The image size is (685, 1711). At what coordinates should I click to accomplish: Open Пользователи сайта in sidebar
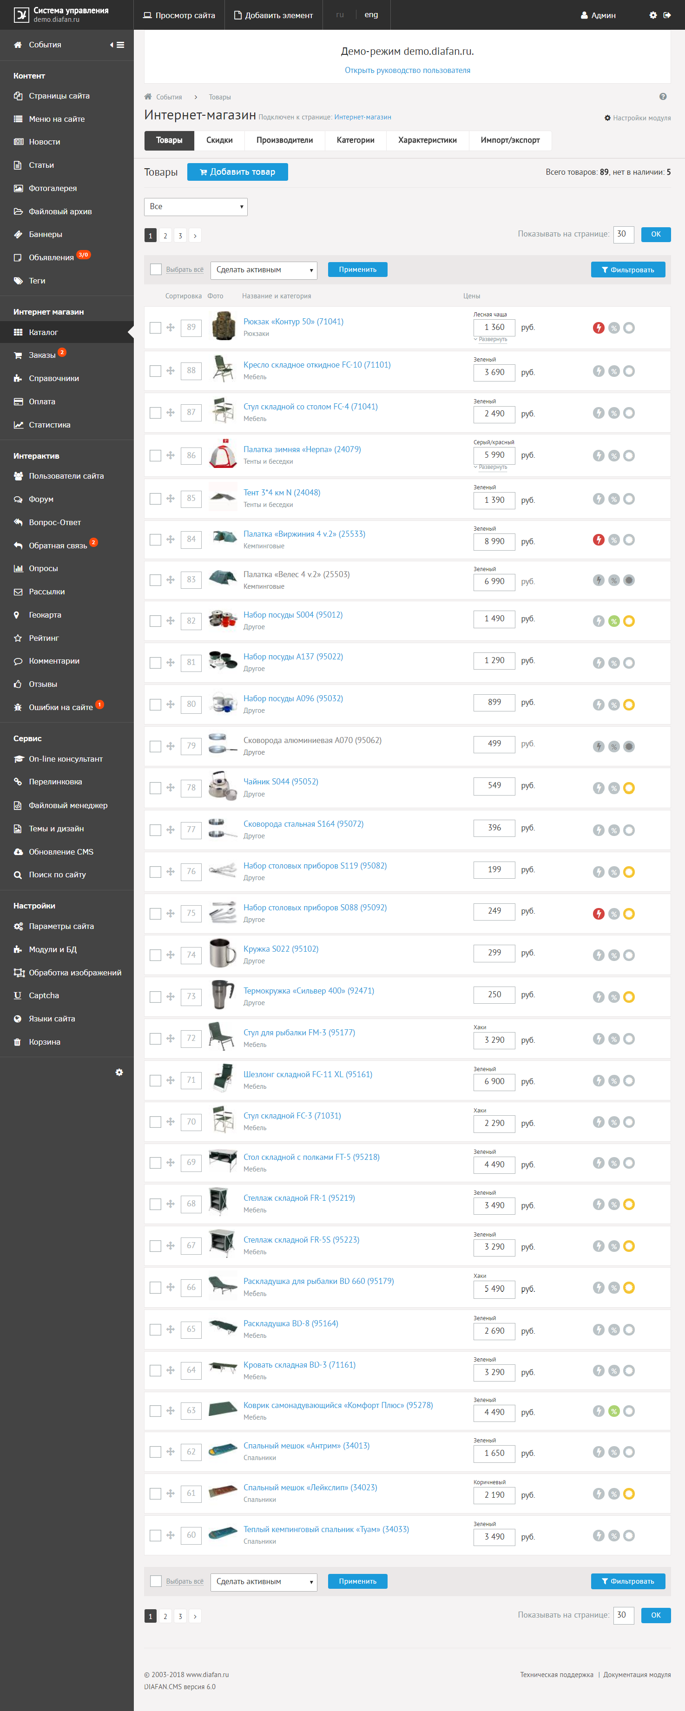click(66, 475)
